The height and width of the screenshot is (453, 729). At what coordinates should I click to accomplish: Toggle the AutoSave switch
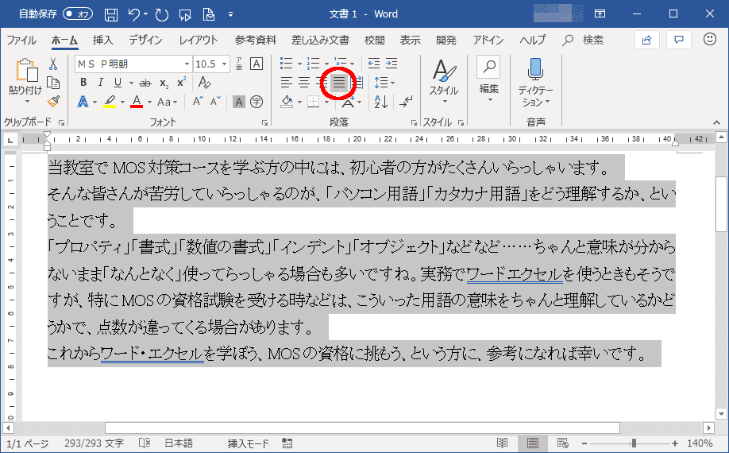[78, 14]
